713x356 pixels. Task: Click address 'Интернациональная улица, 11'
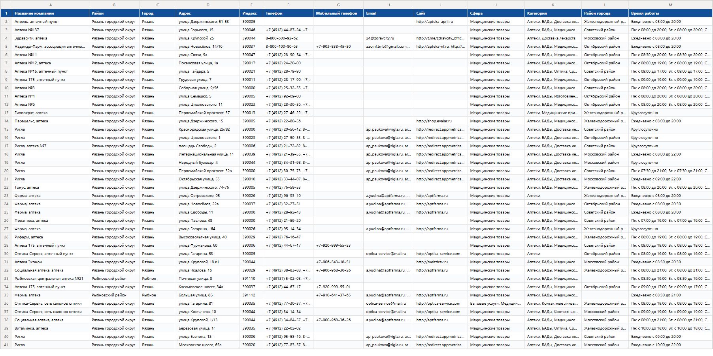(x=208, y=154)
